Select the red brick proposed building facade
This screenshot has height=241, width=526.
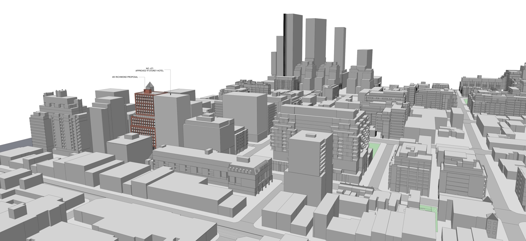tap(144, 114)
